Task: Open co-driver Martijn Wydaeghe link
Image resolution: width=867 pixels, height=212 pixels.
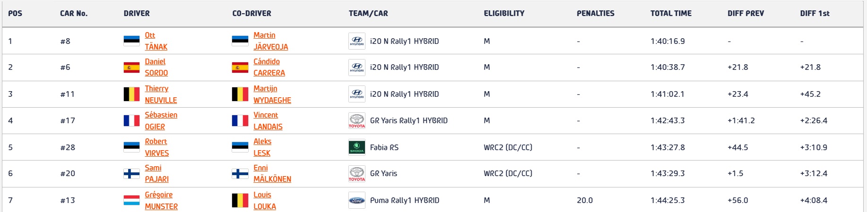Action: click(272, 94)
